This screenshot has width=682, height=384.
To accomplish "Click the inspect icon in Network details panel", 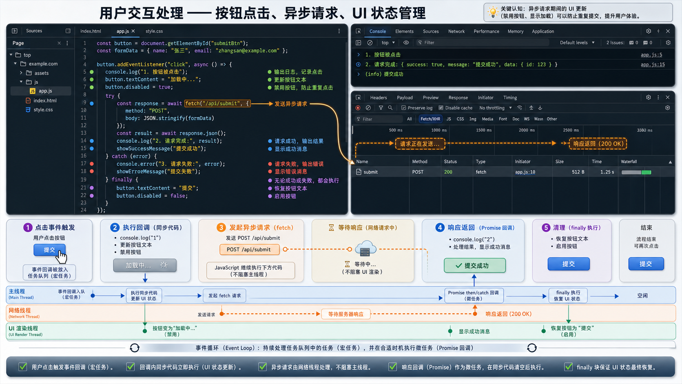I will click(358, 98).
